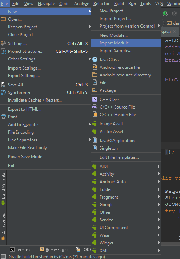
Task: Select New Module... entry
Action: (126, 35)
